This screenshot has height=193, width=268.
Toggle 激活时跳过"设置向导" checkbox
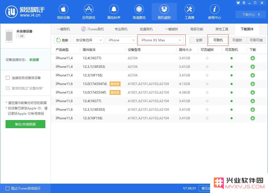point(8,88)
